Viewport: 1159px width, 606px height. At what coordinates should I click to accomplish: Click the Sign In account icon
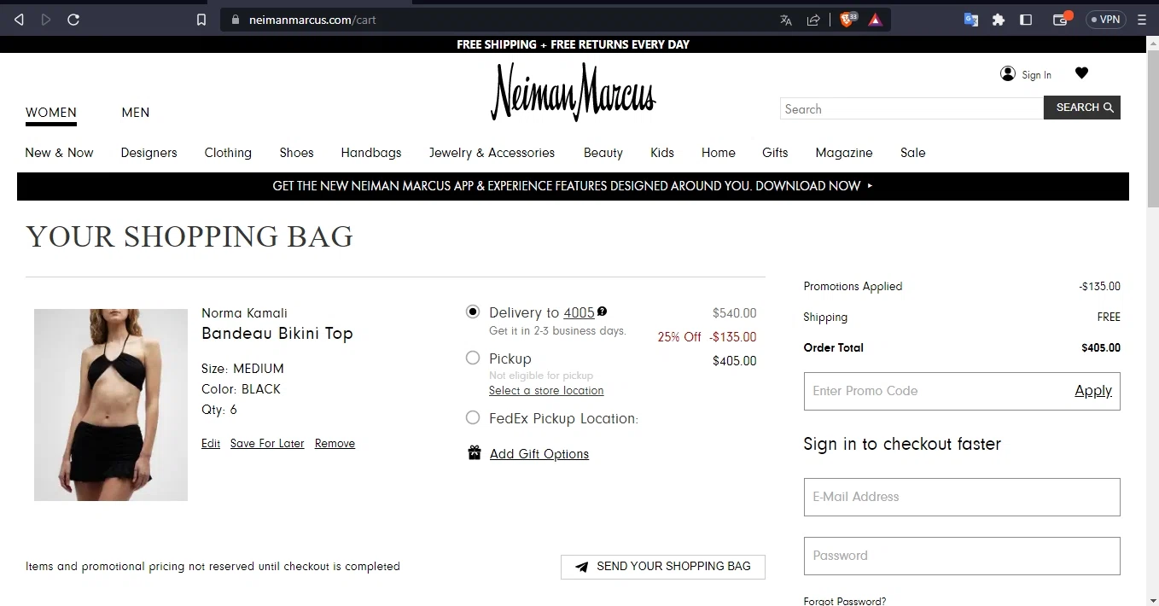point(1008,74)
